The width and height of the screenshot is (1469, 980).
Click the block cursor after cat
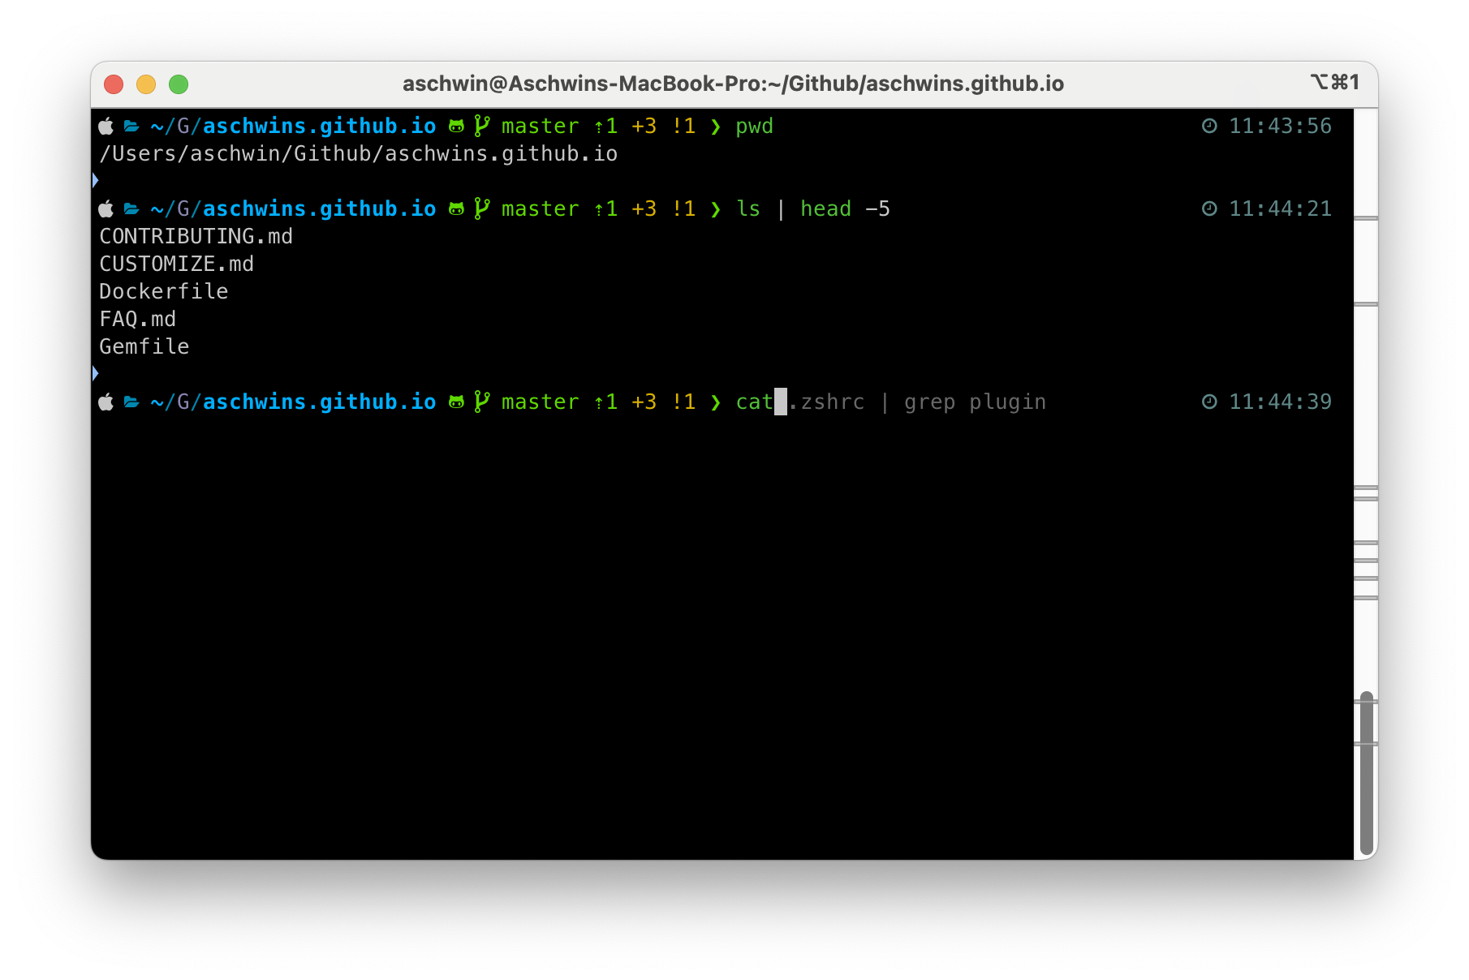(781, 402)
